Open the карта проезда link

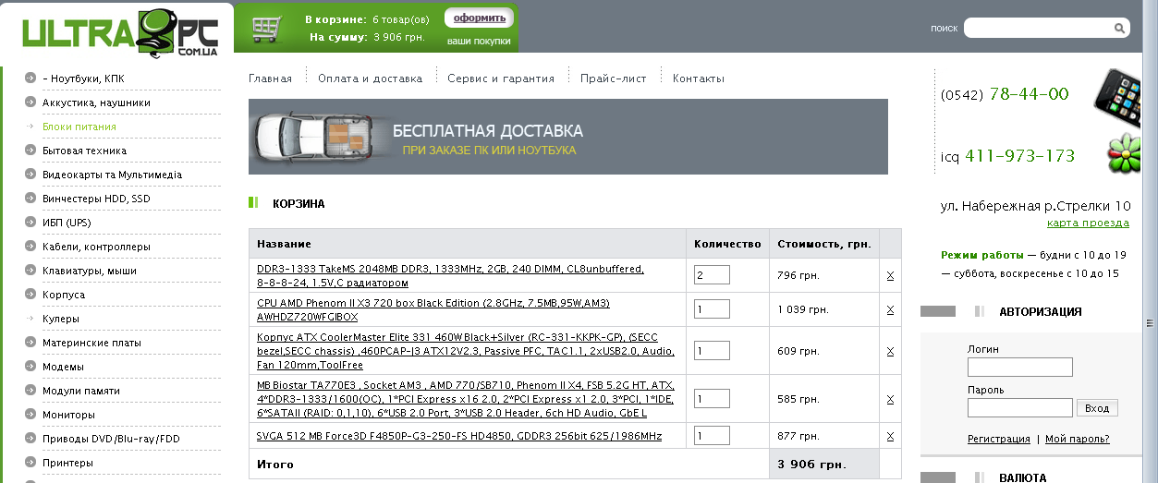(x=1087, y=223)
